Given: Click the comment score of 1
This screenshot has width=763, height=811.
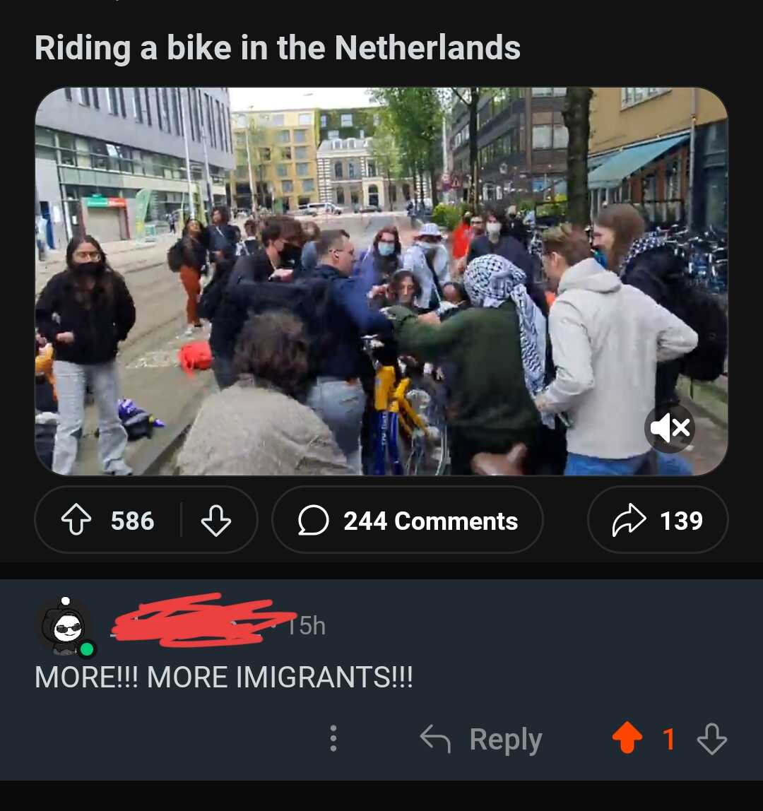Looking at the screenshot, I should tap(669, 739).
